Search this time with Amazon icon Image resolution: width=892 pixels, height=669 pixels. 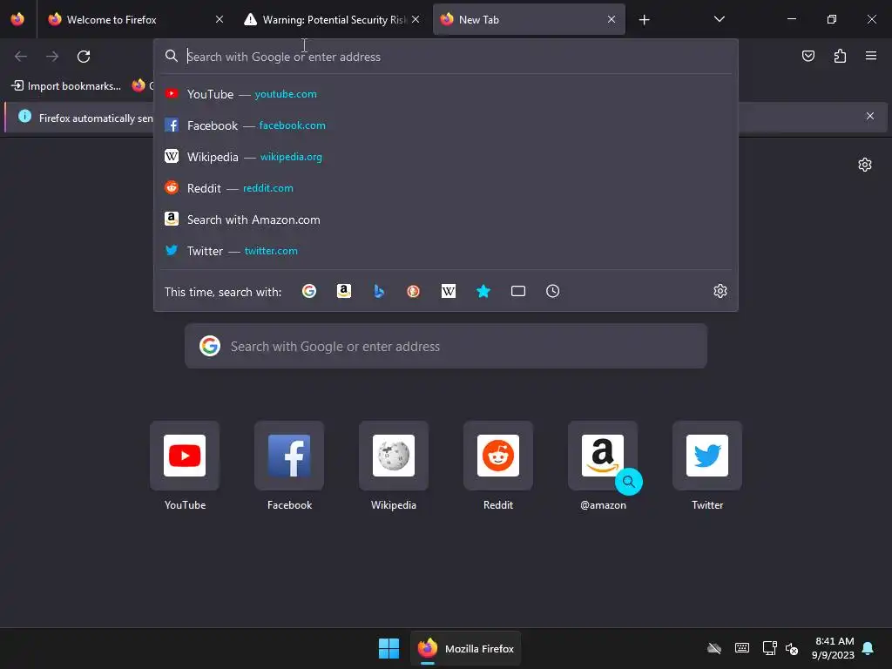click(x=343, y=291)
